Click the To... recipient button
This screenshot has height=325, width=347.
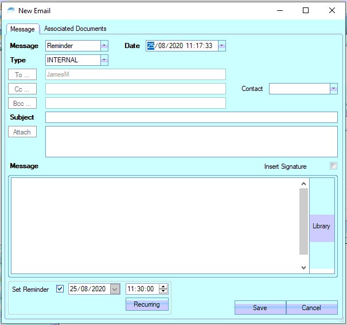[x=22, y=75]
